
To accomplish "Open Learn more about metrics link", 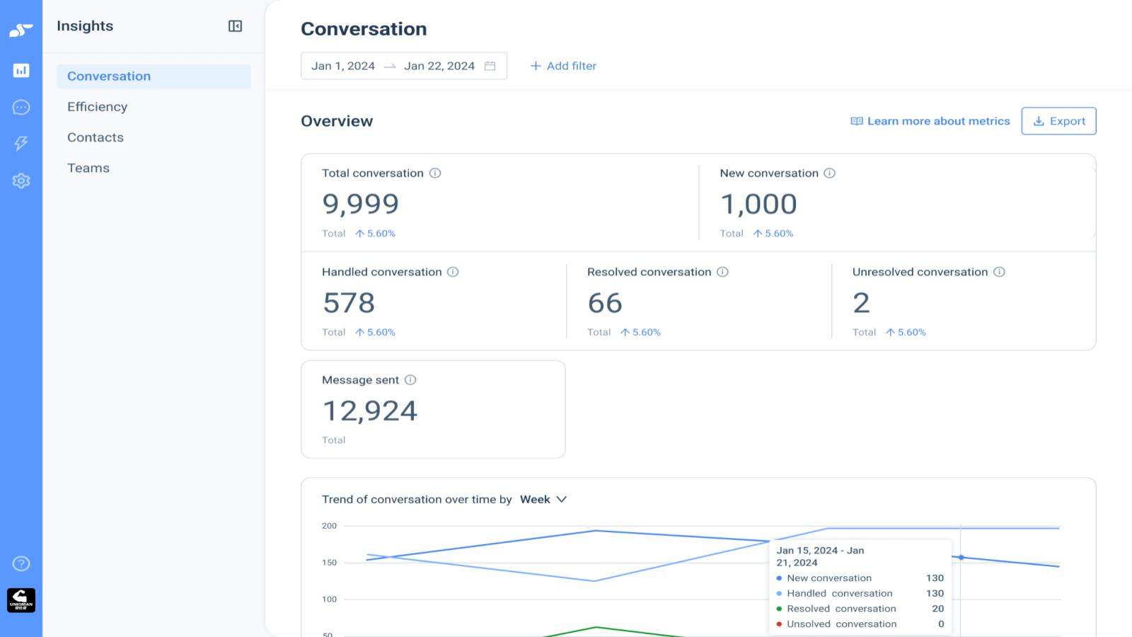I will 930,121.
